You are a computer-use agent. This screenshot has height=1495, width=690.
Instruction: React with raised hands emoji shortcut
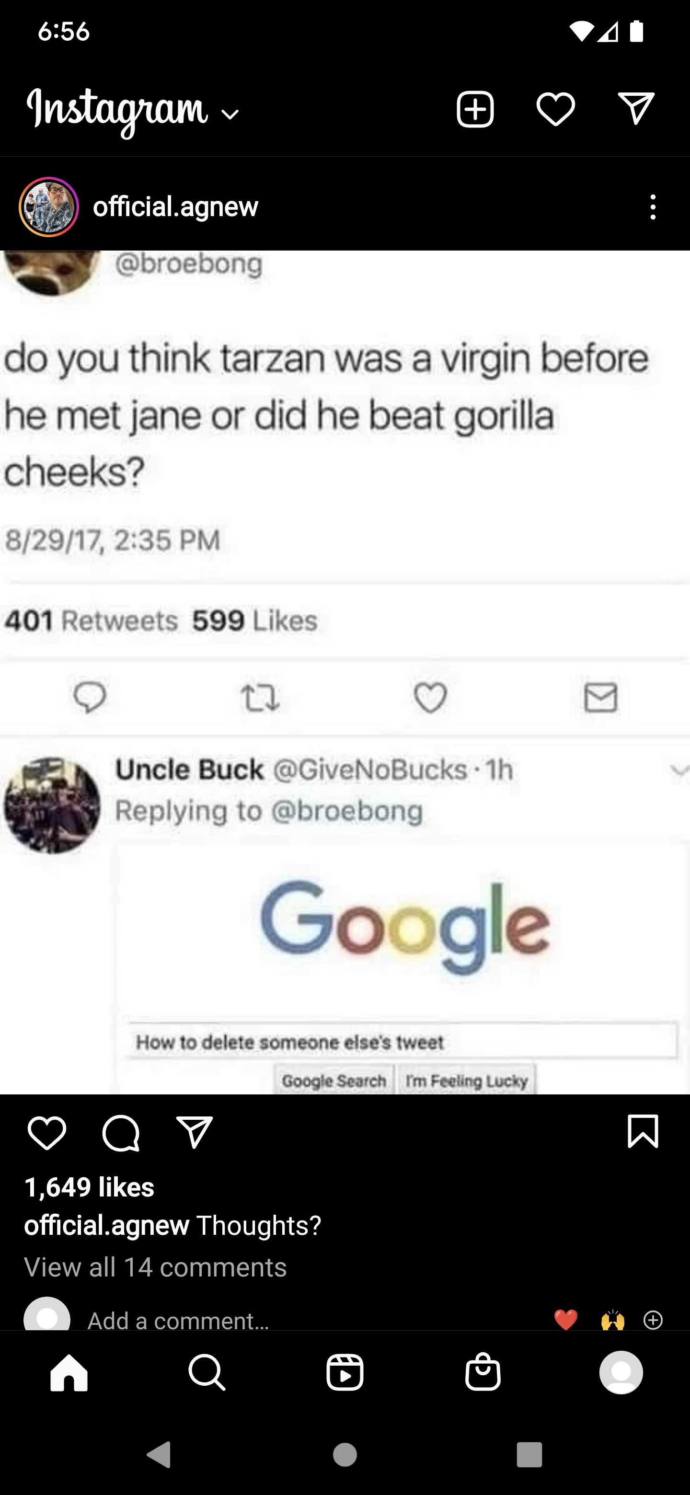coord(613,1320)
